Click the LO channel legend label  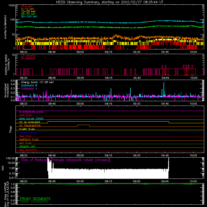point(28,56)
